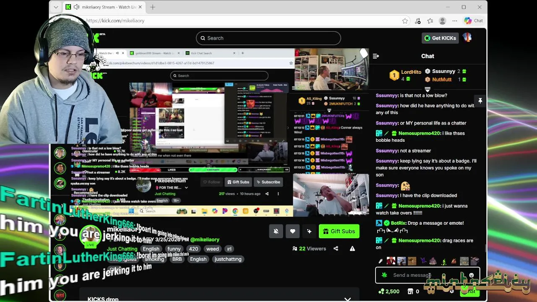The height and width of the screenshot is (302, 537).
Task: Open the @mikeliaory link in the title
Action: coord(205,240)
